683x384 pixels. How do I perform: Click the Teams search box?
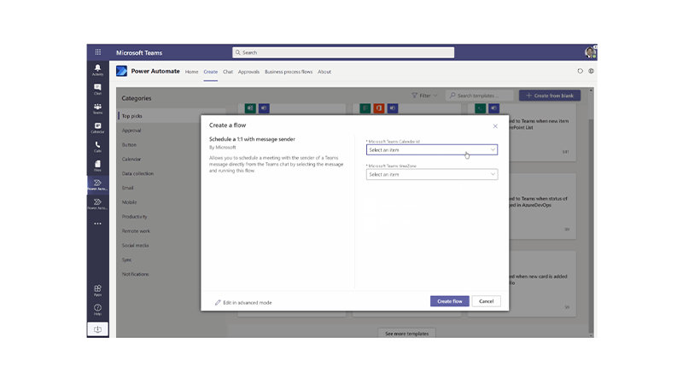click(343, 52)
